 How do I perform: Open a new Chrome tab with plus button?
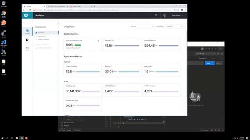click(95, 7)
